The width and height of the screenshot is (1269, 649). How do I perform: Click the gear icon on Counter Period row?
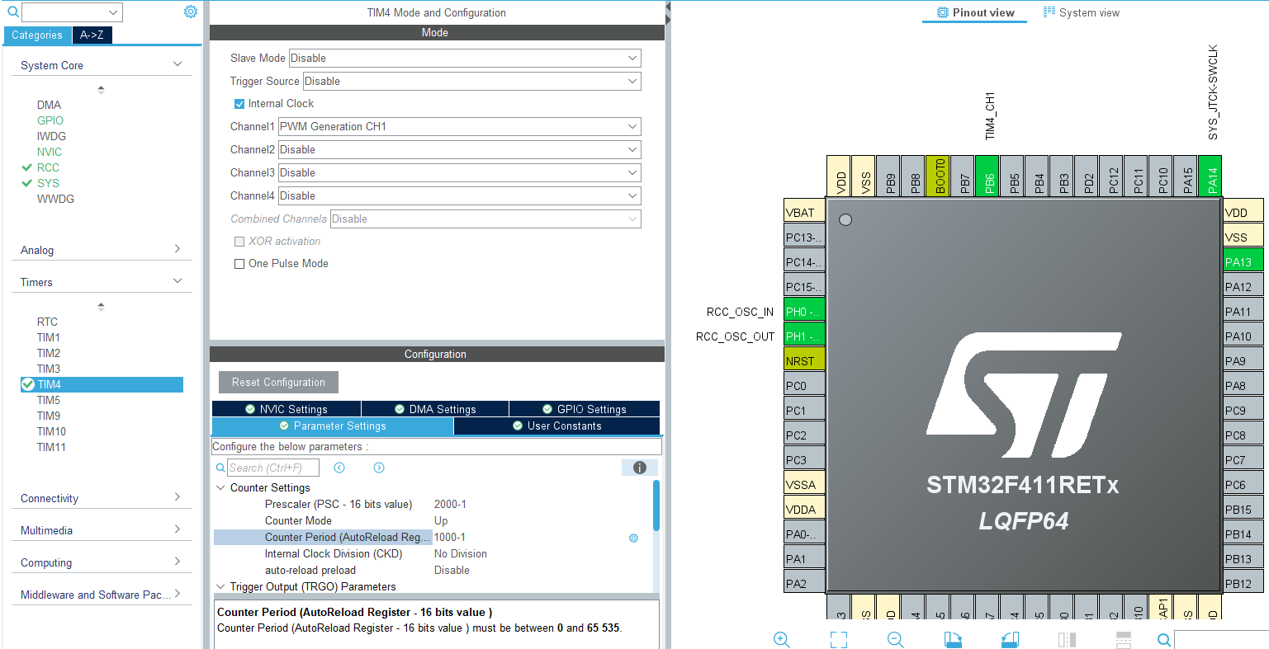634,538
